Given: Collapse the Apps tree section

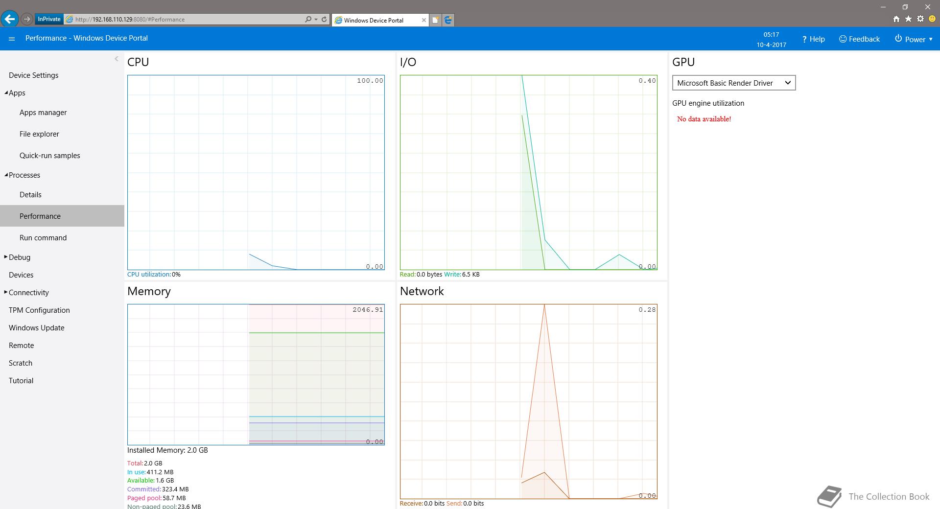Looking at the screenshot, I should pos(6,93).
